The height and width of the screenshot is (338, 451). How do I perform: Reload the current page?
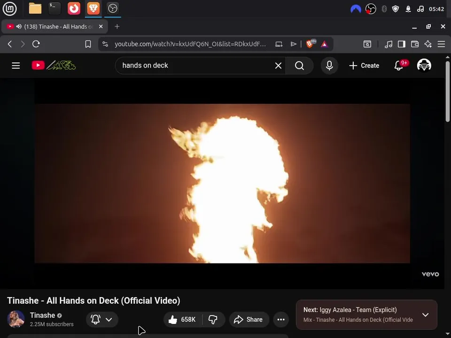click(x=36, y=44)
